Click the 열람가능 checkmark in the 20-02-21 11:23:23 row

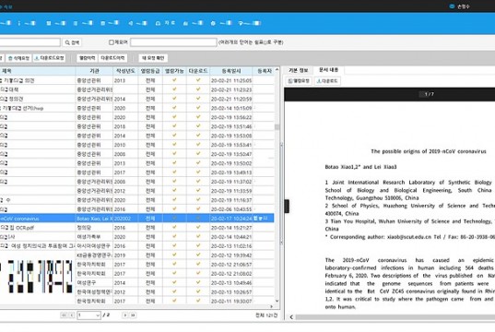tap(174, 89)
